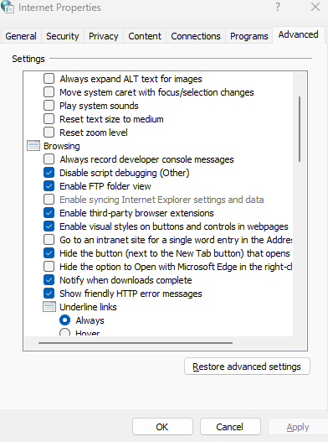Toggle Notify when downloads complete
Image resolution: width=328 pixels, height=442 pixels.
pyautogui.click(x=49, y=280)
